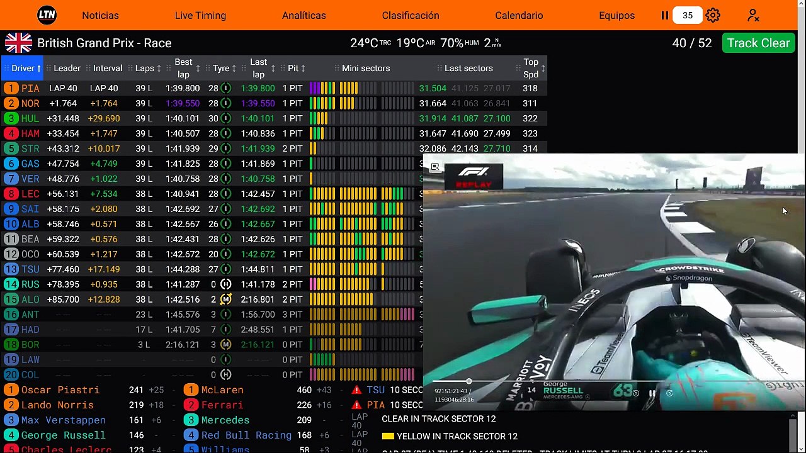The image size is (806, 453).
Task: Open Max Verstappen in driver standings
Action: [64, 420]
